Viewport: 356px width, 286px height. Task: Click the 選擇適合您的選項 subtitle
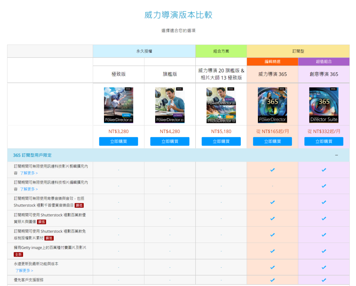click(x=178, y=30)
